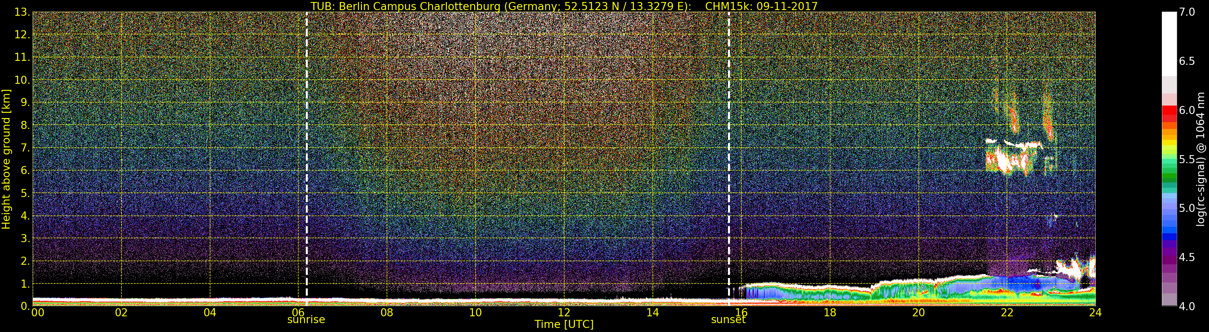Image resolution: width=1209 pixels, height=332 pixels.
Task: Click the '04' time axis tick label
Action: point(210,312)
